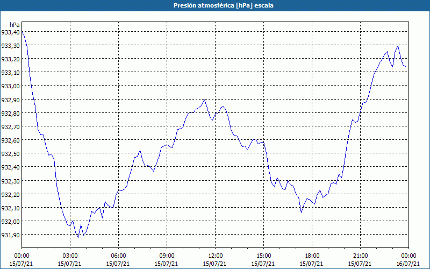Click the 00:00 time label above 15/07/21
This screenshot has width=430, height=269.
click(21, 256)
